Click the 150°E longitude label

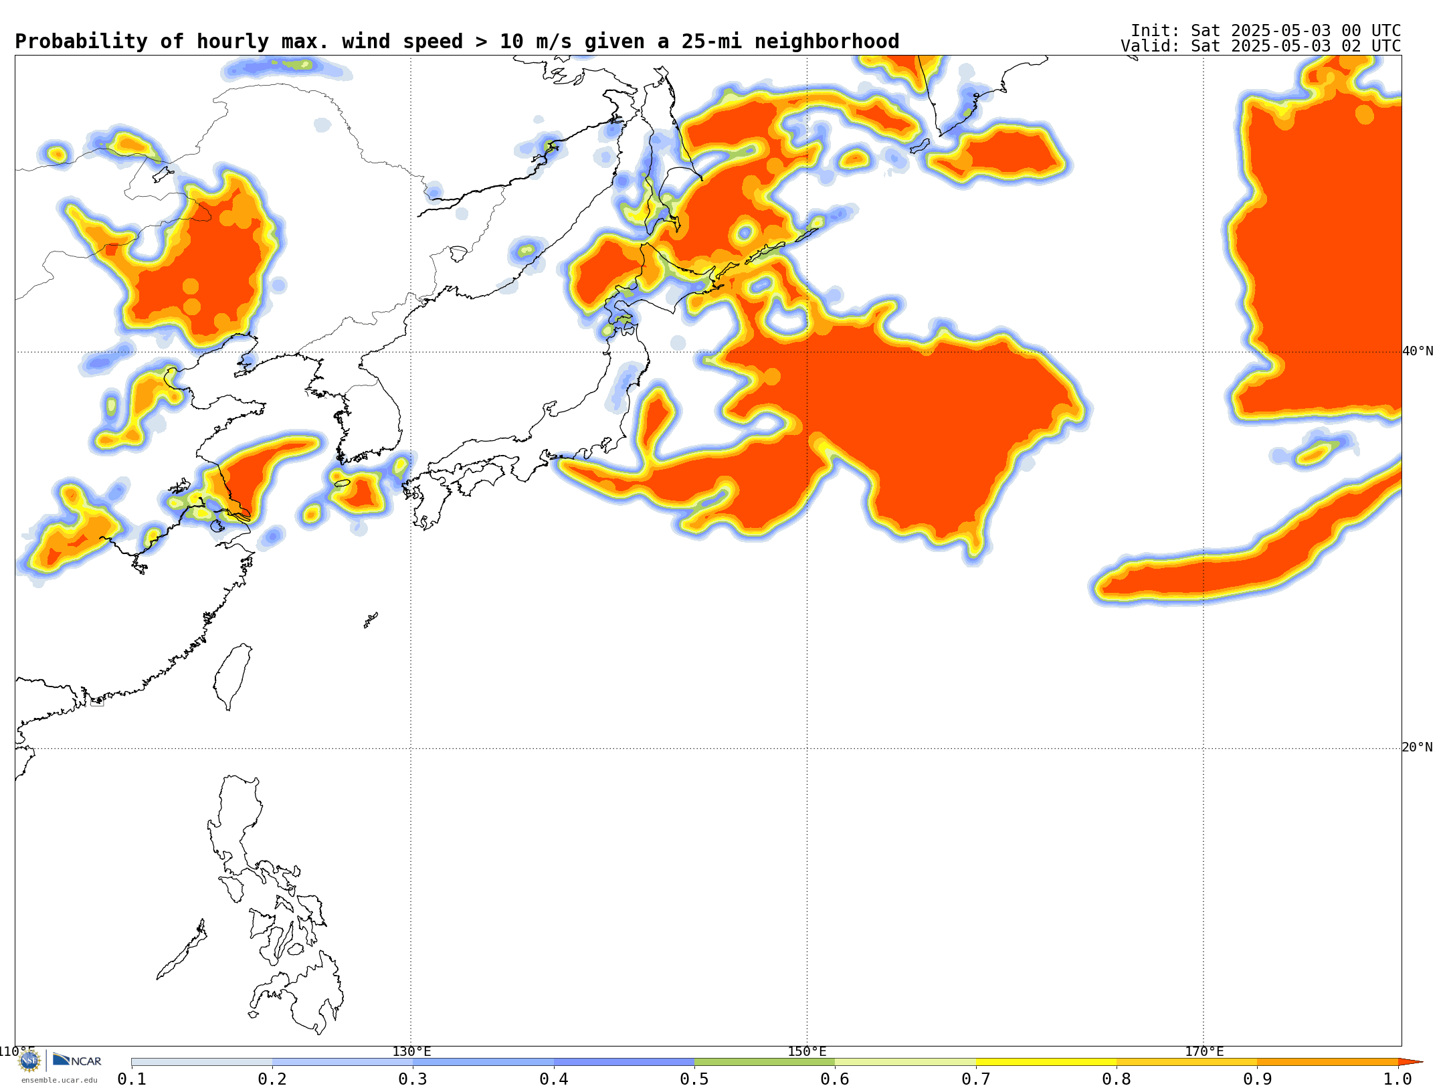coord(807,1051)
